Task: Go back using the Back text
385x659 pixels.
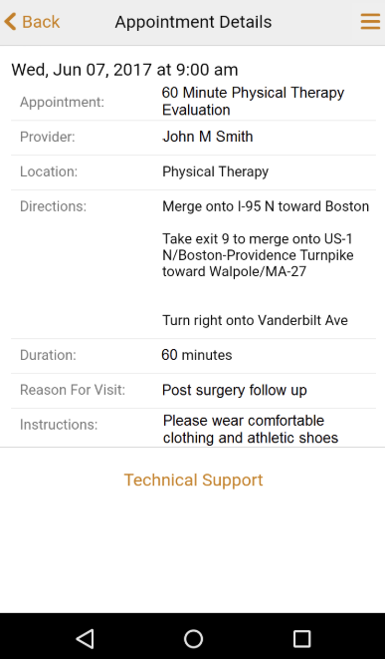Action: [x=41, y=22]
